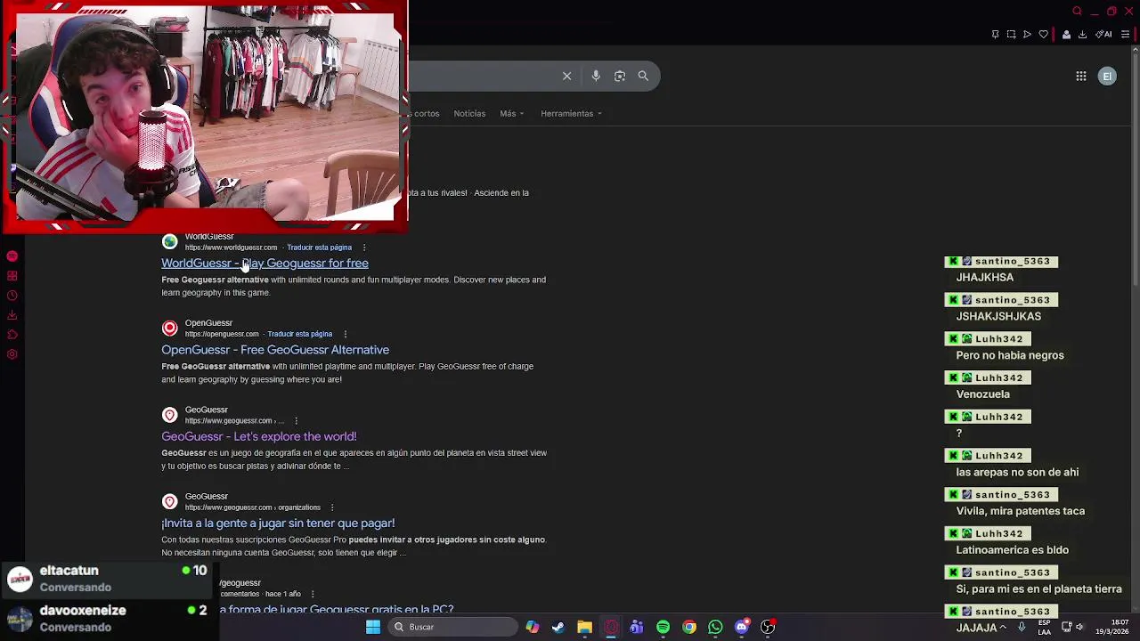Add page to bookmarks heart icon
Screen dimensions: 1140x641
coord(1043,35)
